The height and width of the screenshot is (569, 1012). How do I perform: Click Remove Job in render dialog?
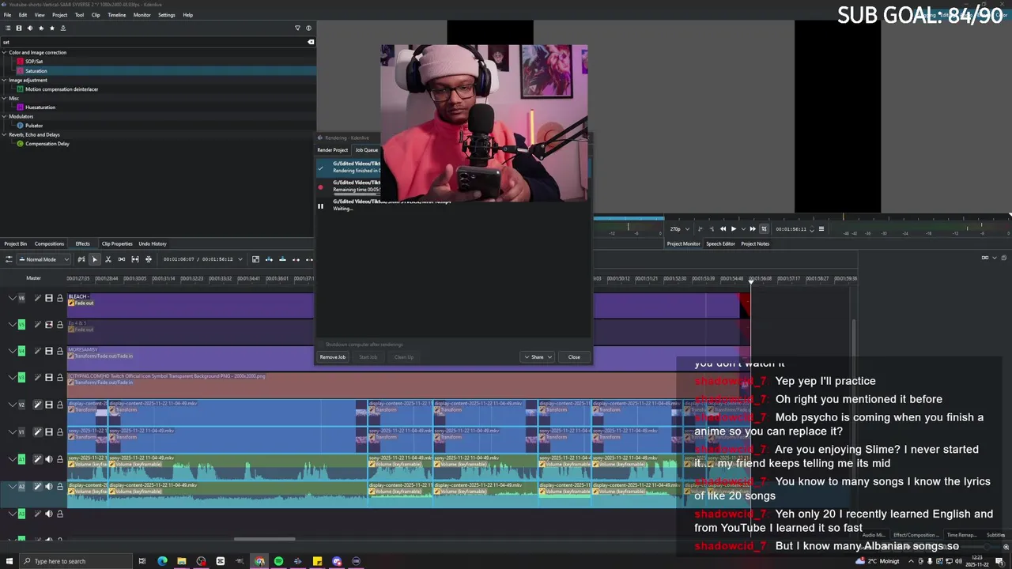coord(333,357)
